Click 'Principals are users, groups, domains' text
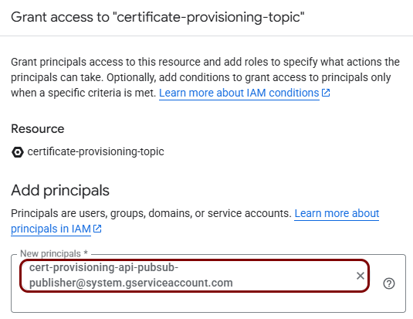This screenshot has width=413, height=319. click(x=101, y=213)
